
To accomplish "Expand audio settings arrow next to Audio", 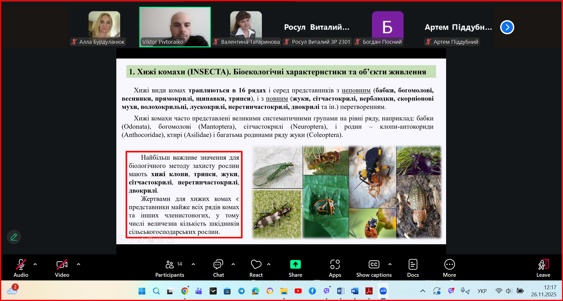I will pos(35,264).
